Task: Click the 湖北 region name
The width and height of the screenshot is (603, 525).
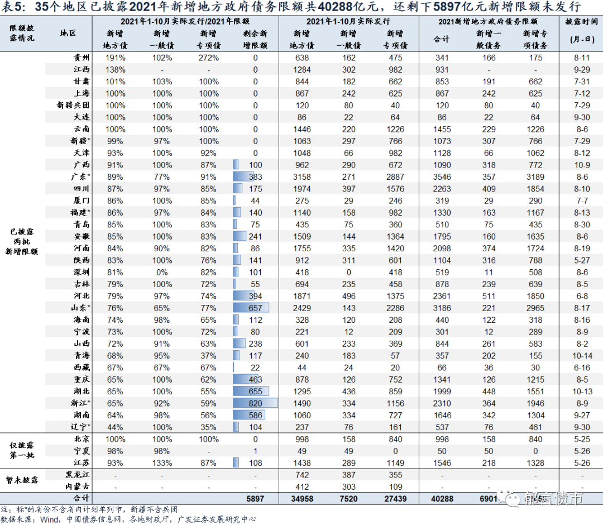Action: (x=82, y=392)
